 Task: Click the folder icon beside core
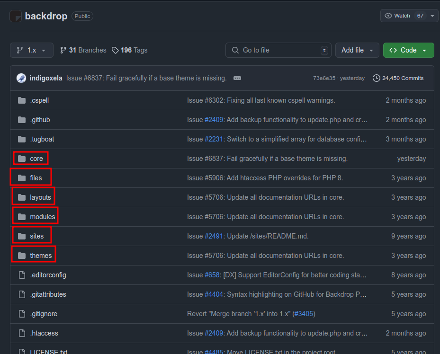tap(21, 159)
